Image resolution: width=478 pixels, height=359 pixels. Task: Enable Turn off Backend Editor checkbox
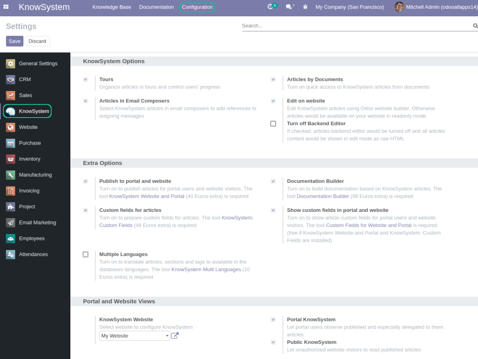[273, 123]
